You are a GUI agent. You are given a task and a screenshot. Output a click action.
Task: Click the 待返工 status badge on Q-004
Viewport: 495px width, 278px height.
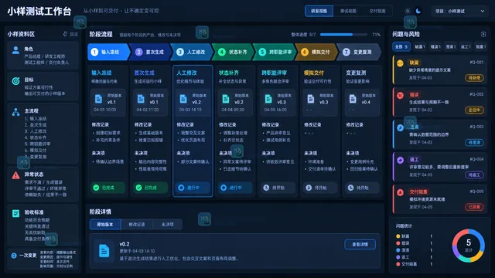474,175
